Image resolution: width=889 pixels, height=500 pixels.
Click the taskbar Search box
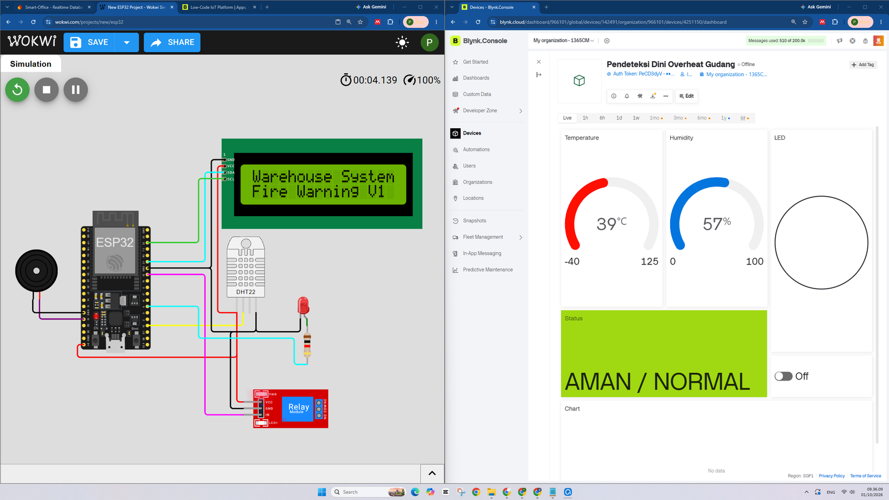pyautogui.click(x=368, y=492)
